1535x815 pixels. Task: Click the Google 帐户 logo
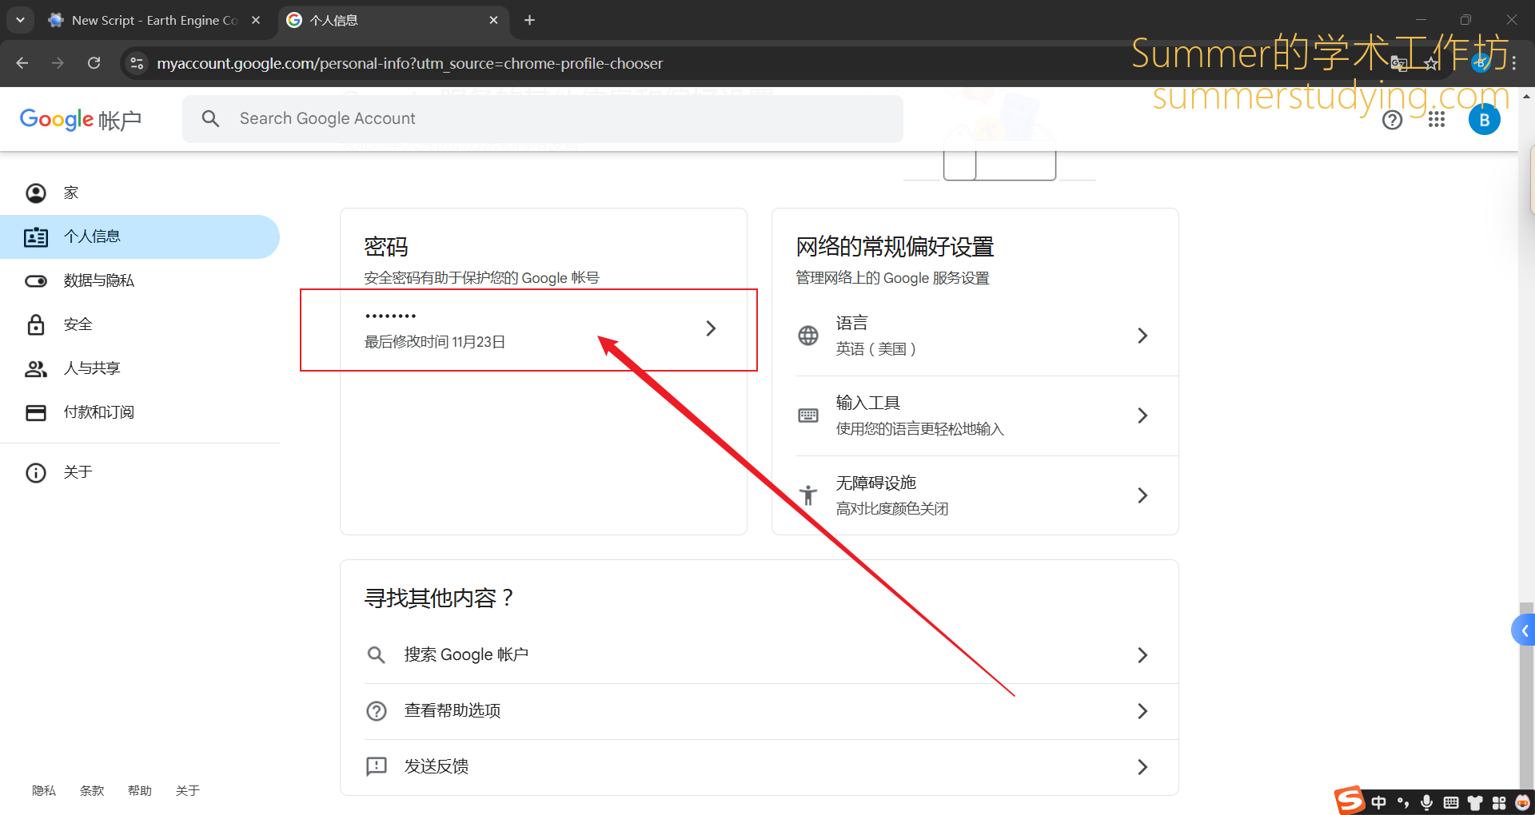(80, 120)
